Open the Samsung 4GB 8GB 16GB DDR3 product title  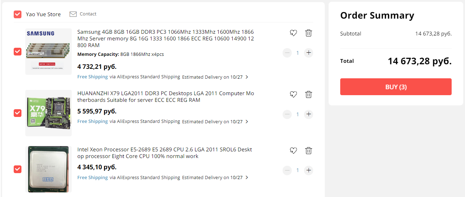pyautogui.click(x=165, y=38)
